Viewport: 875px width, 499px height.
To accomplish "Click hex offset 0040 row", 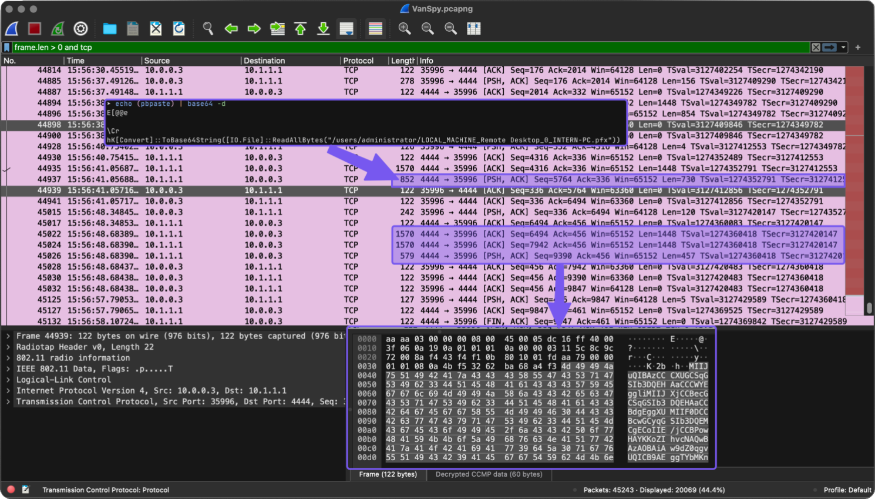I will tap(532, 376).
